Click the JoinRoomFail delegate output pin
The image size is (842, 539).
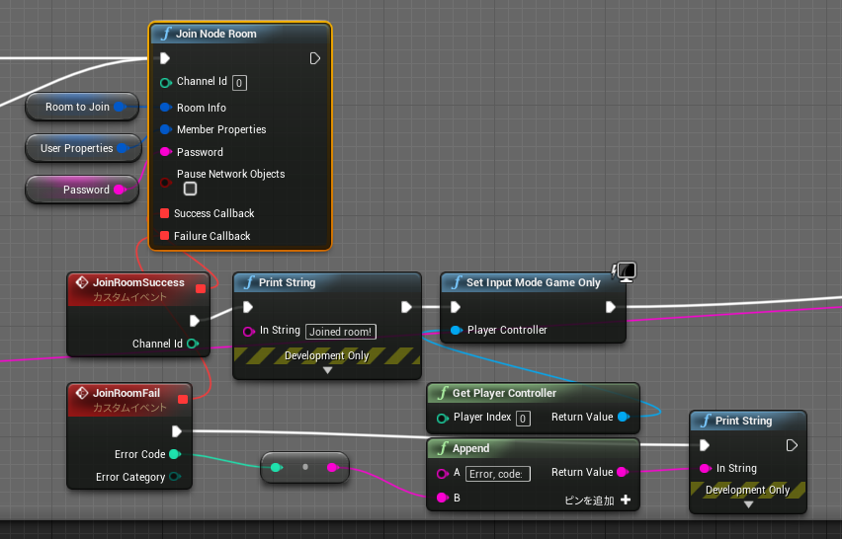coord(183,399)
